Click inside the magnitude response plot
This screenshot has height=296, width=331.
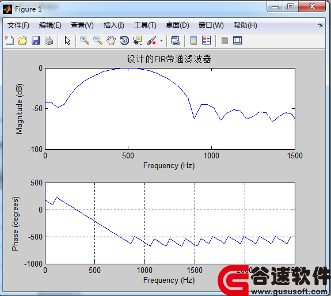(170, 109)
